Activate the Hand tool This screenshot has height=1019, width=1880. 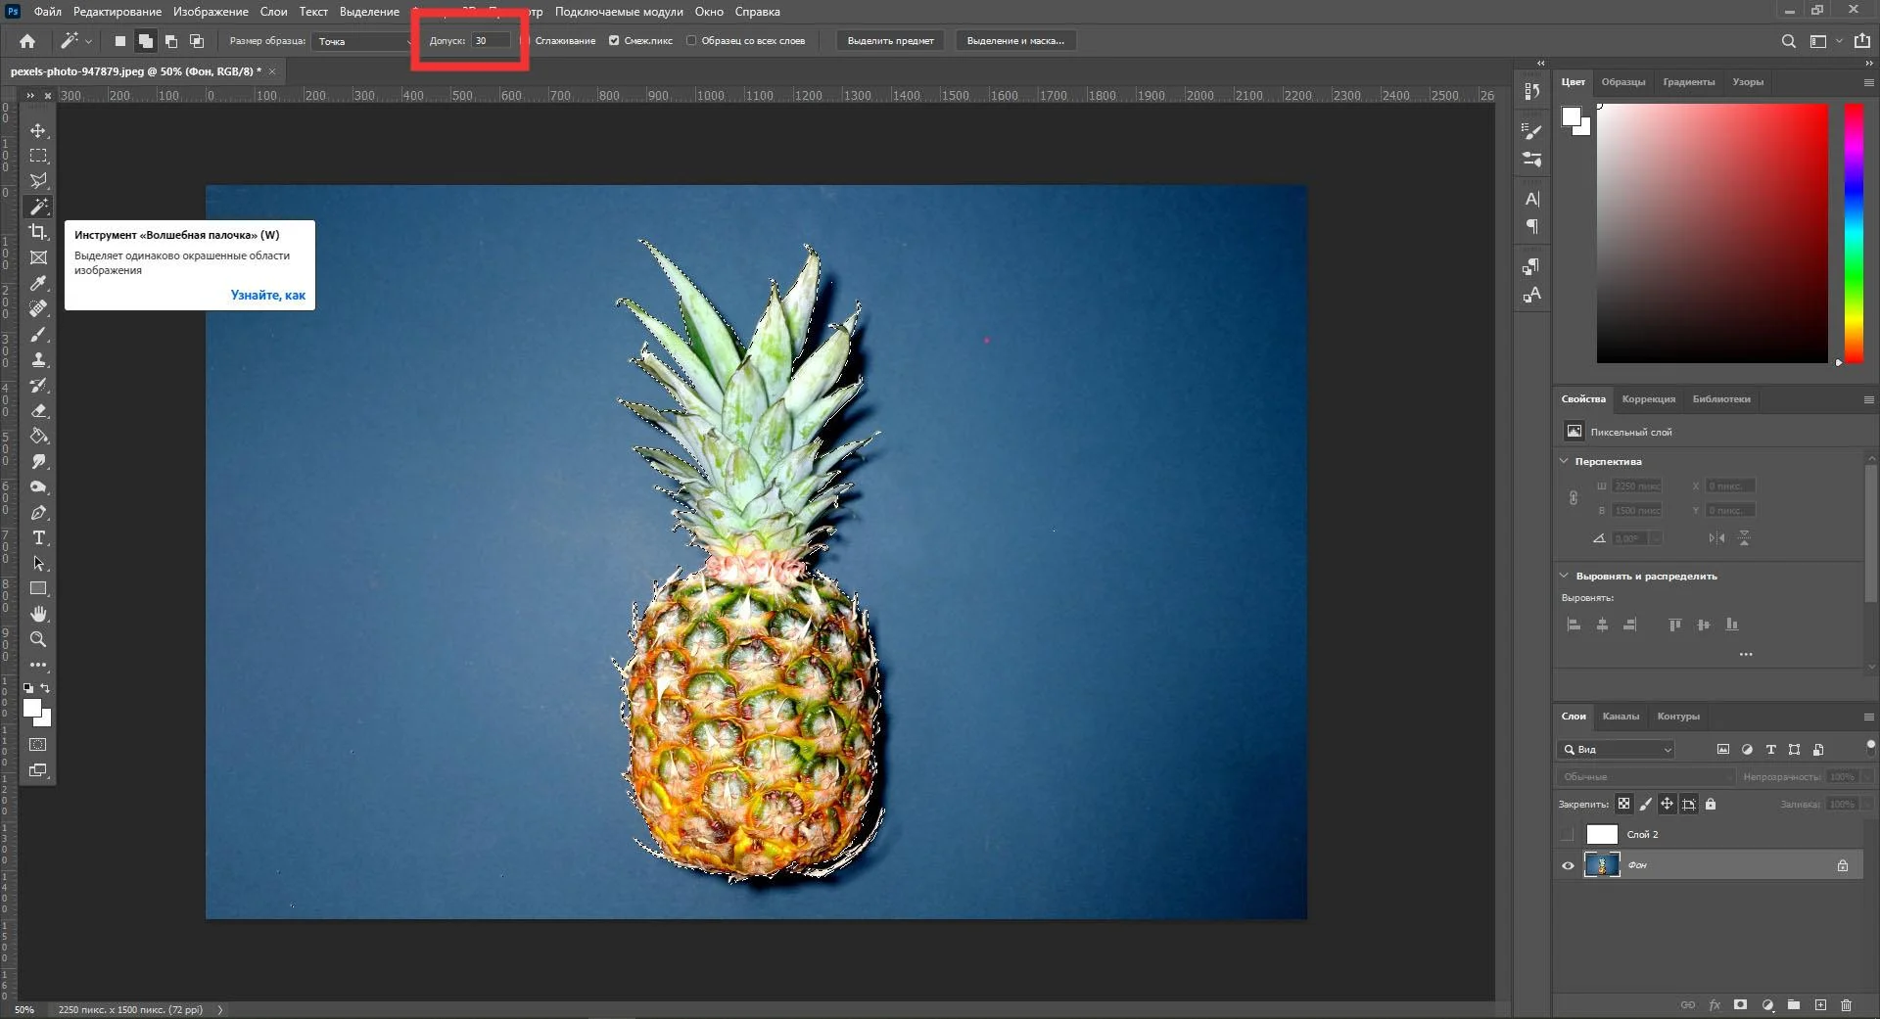click(38, 614)
